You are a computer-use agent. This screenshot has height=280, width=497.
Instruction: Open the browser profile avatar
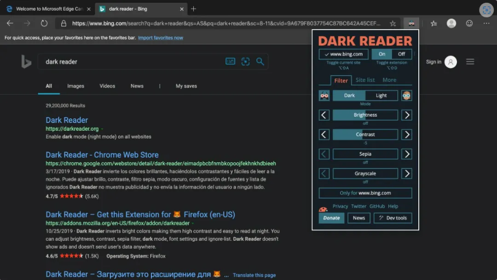click(451, 23)
